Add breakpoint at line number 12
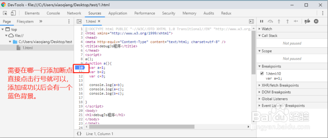This screenshot has width=328, height=138. [x=81, y=76]
